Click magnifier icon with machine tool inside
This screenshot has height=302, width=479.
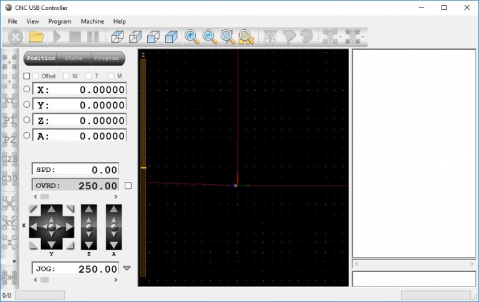[x=228, y=37]
